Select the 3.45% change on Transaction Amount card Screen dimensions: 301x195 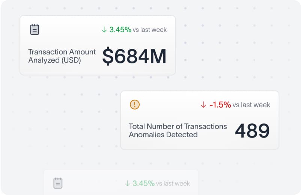coord(120,30)
